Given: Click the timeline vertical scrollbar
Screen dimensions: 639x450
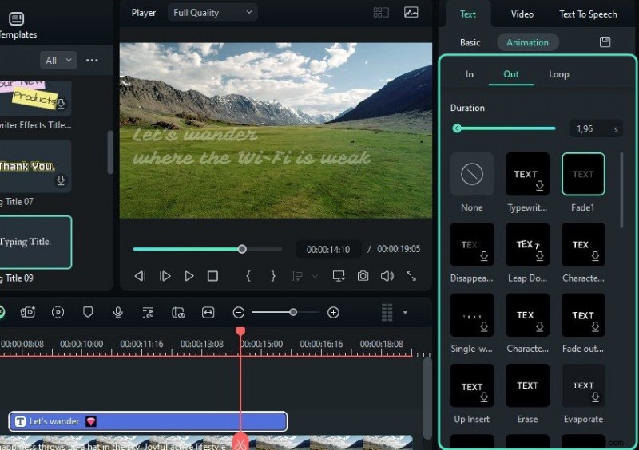Looking at the screenshot, I should tap(427, 398).
